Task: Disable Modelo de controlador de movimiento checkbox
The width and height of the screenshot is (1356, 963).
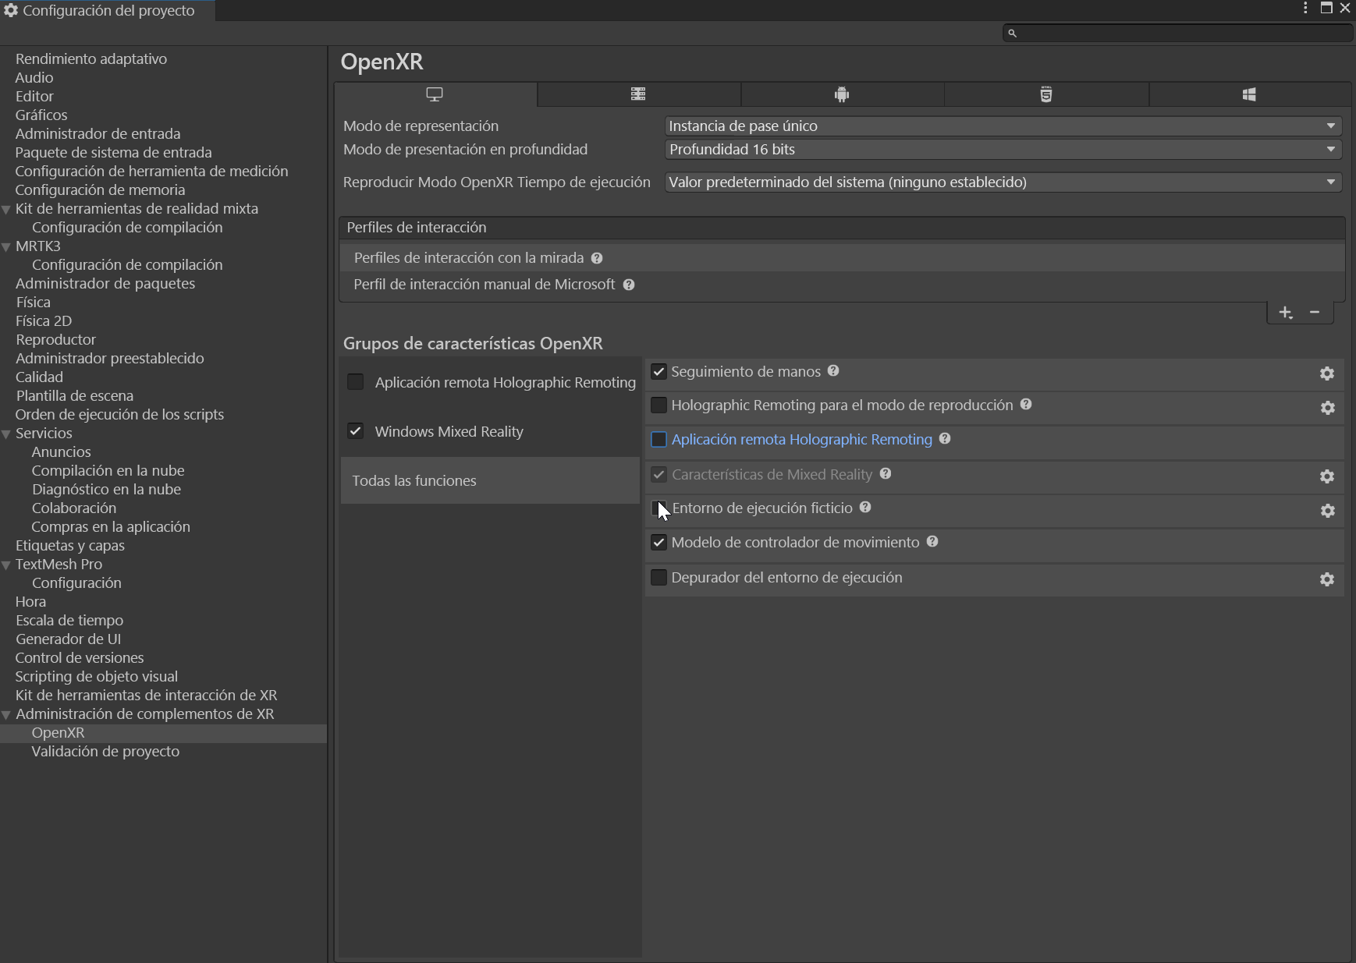Action: pos(658,542)
